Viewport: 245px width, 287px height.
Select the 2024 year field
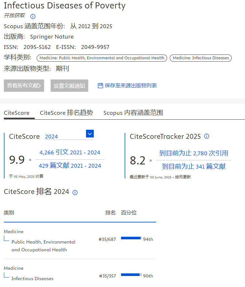[64, 137]
